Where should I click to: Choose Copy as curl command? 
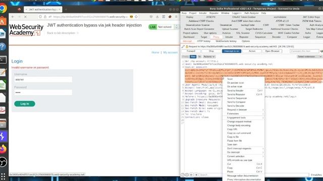point(243,133)
